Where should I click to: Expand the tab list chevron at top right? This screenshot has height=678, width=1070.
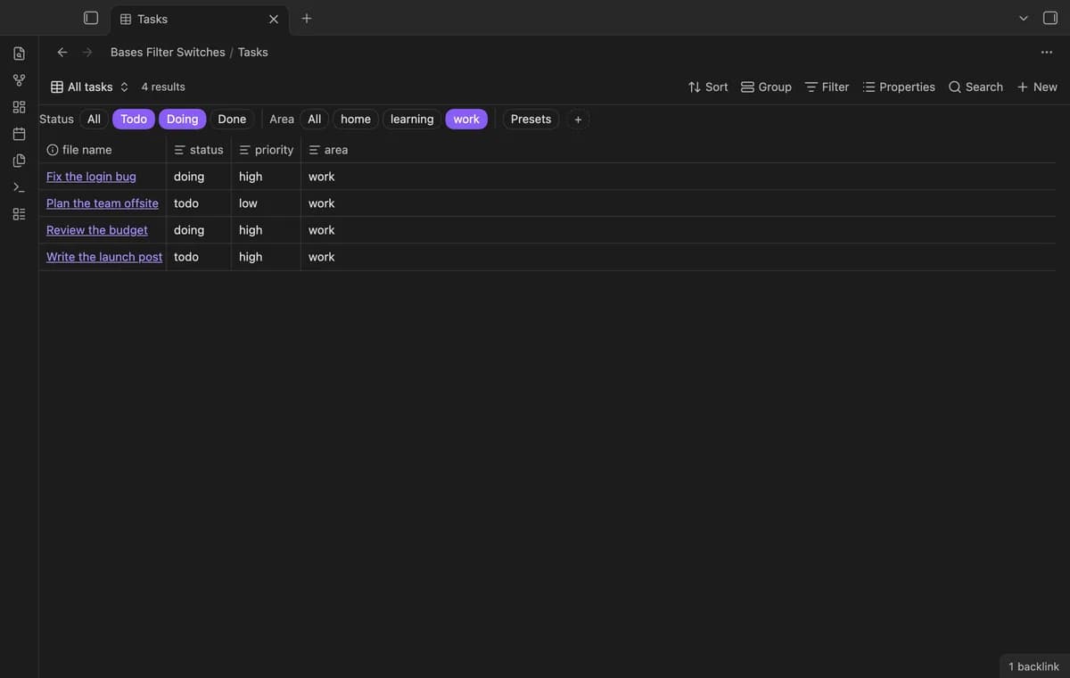1024,18
